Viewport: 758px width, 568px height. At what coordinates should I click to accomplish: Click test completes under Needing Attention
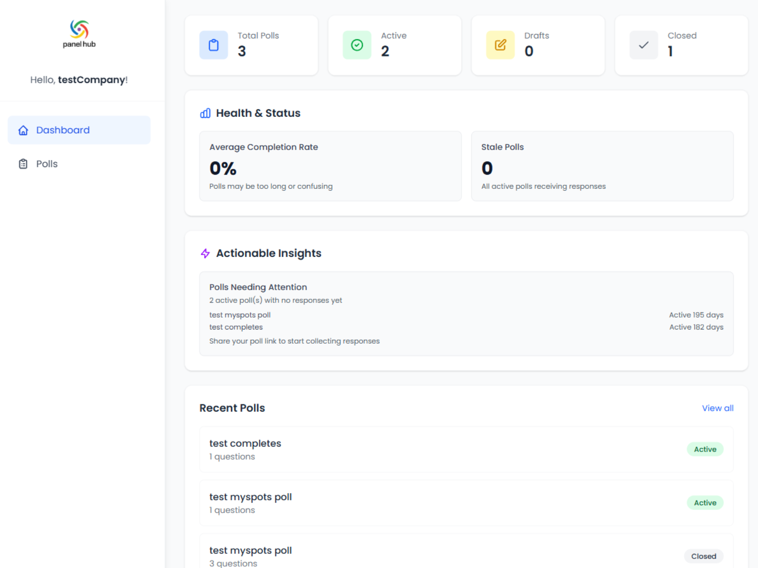pyautogui.click(x=236, y=327)
